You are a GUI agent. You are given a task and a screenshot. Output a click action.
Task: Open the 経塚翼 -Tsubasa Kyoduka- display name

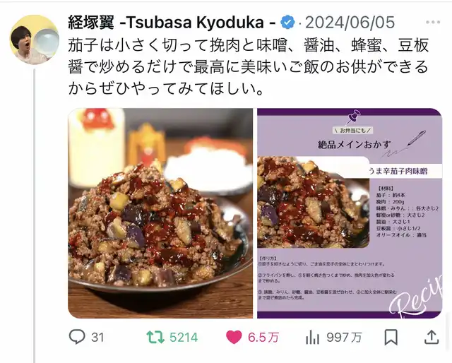pos(172,22)
